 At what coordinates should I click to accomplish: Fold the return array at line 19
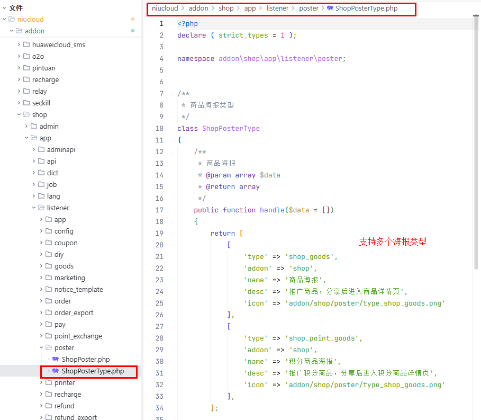pyautogui.click(x=171, y=234)
